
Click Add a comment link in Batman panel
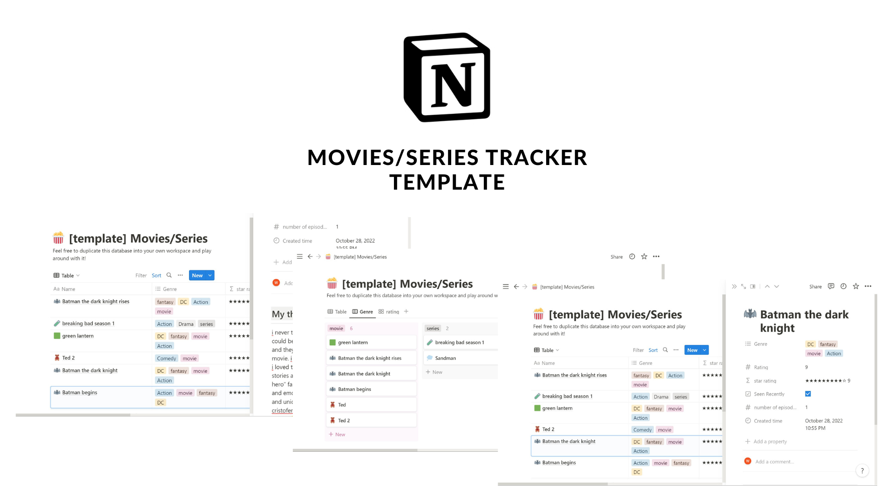tap(775, 461)
